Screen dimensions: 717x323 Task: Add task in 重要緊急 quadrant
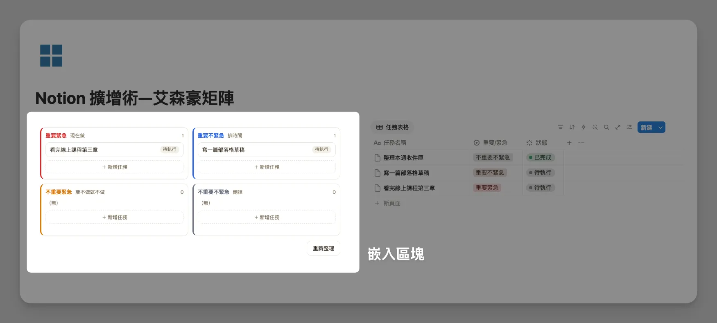coord(115,167)
